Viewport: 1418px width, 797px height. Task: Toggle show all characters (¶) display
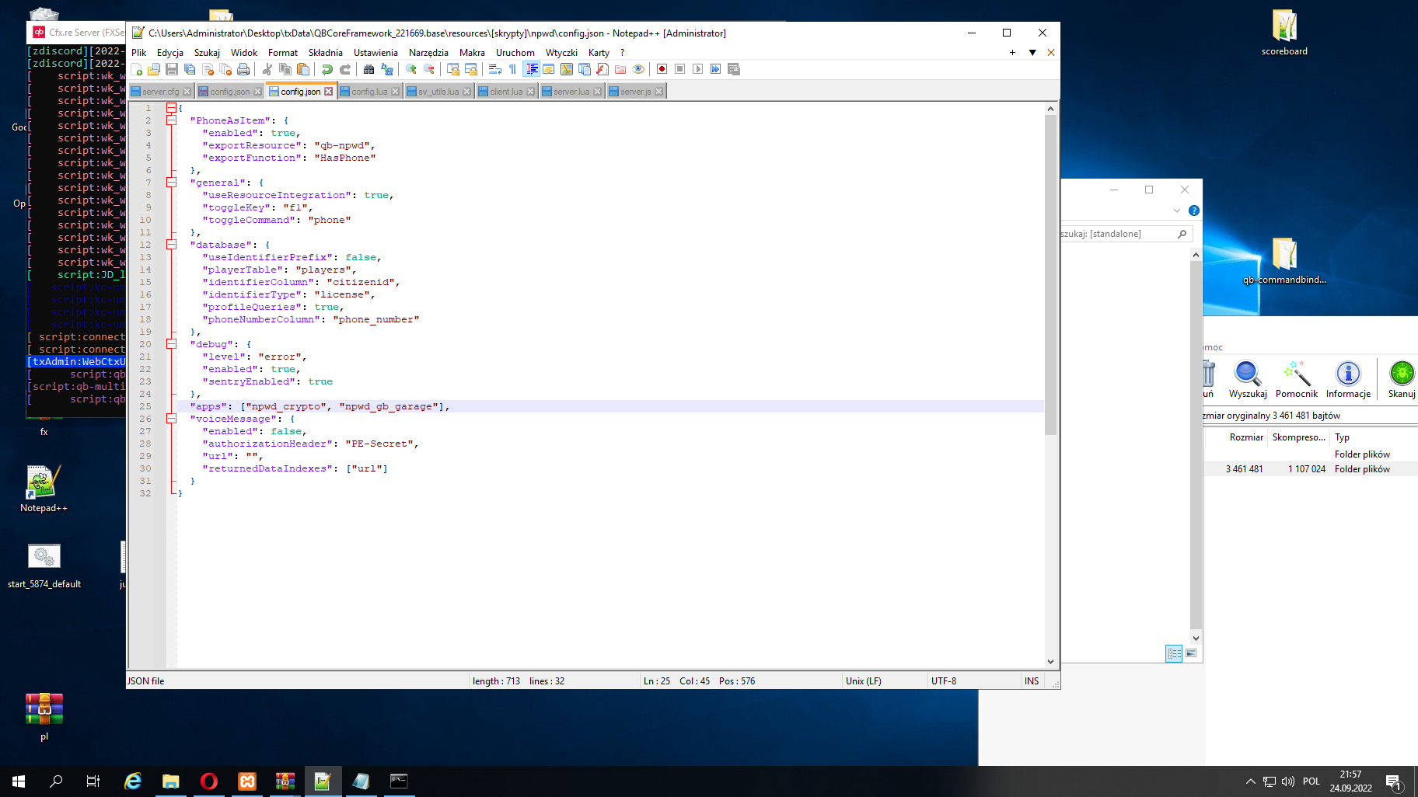[512, 69]
